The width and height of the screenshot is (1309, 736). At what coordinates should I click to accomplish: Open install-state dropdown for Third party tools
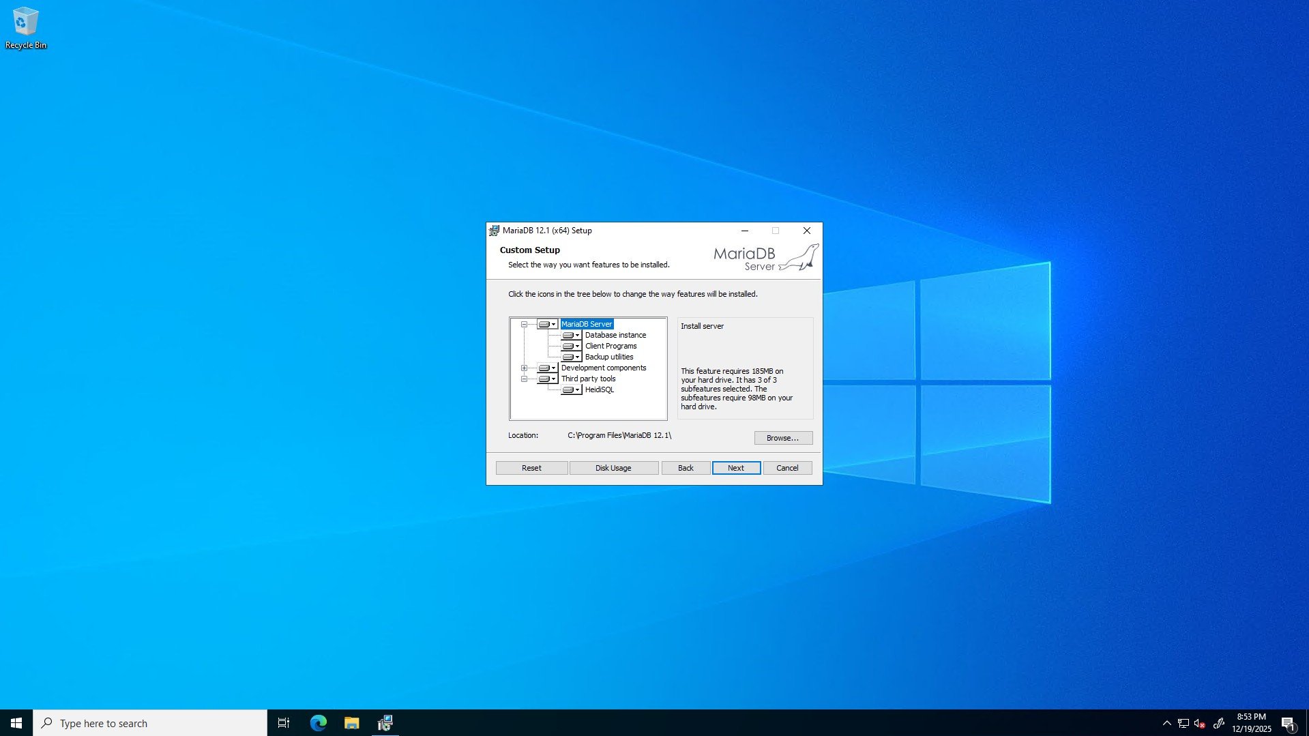pos(547,379)
